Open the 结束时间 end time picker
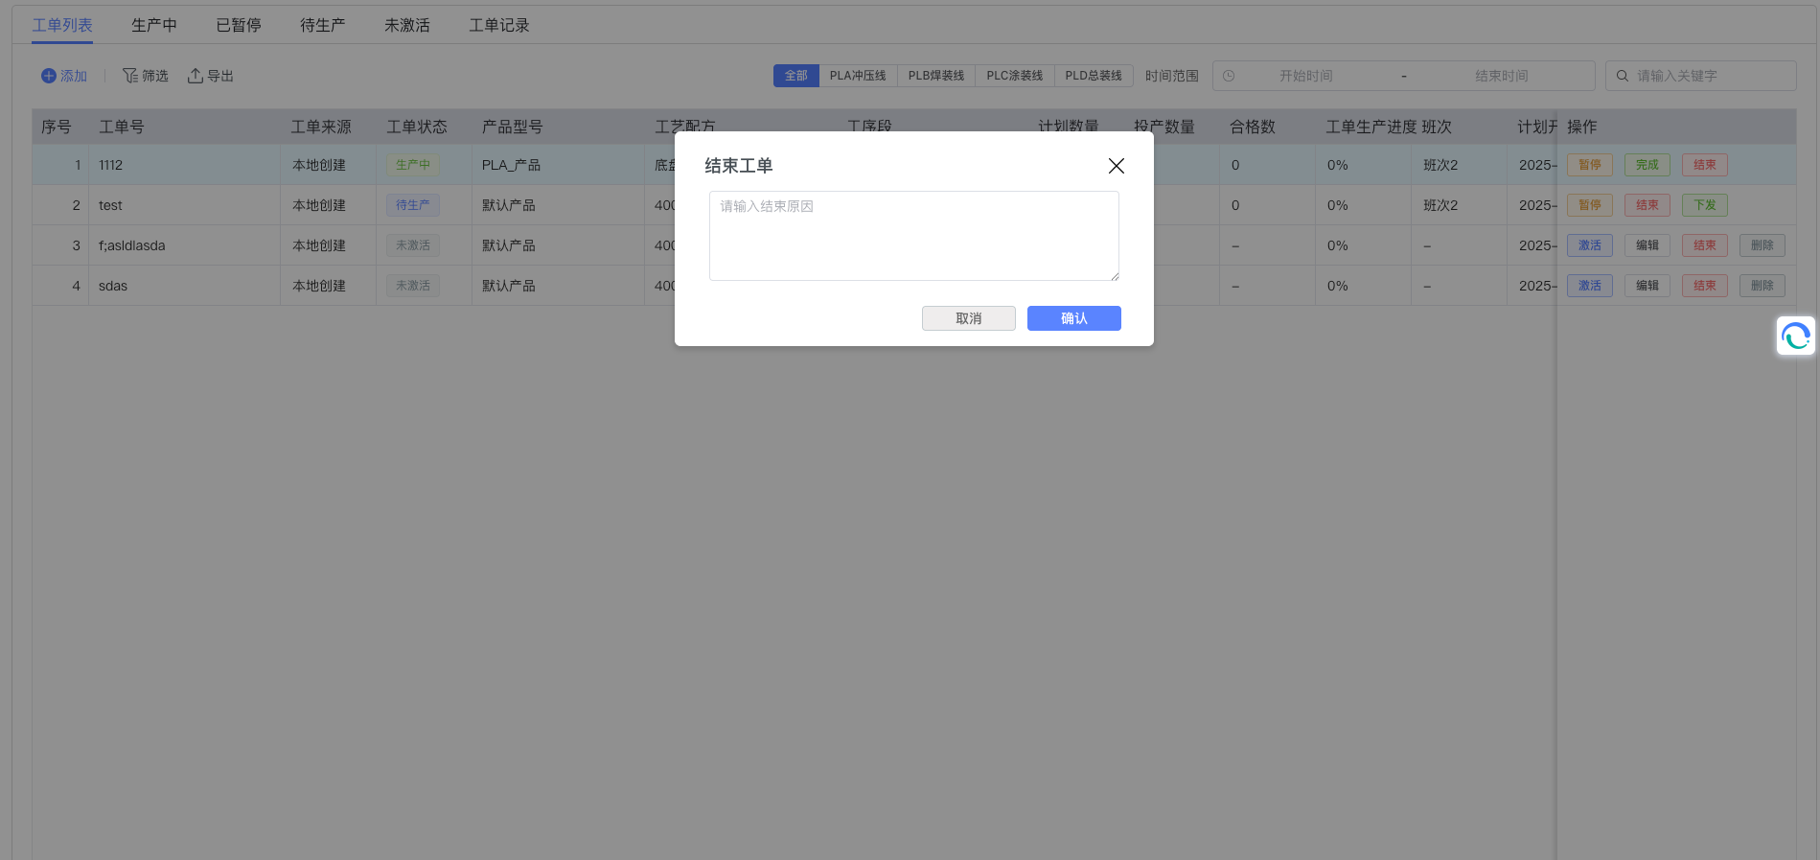Image resolution: width=1820 pixels, height=860 pixels. 1501,76
